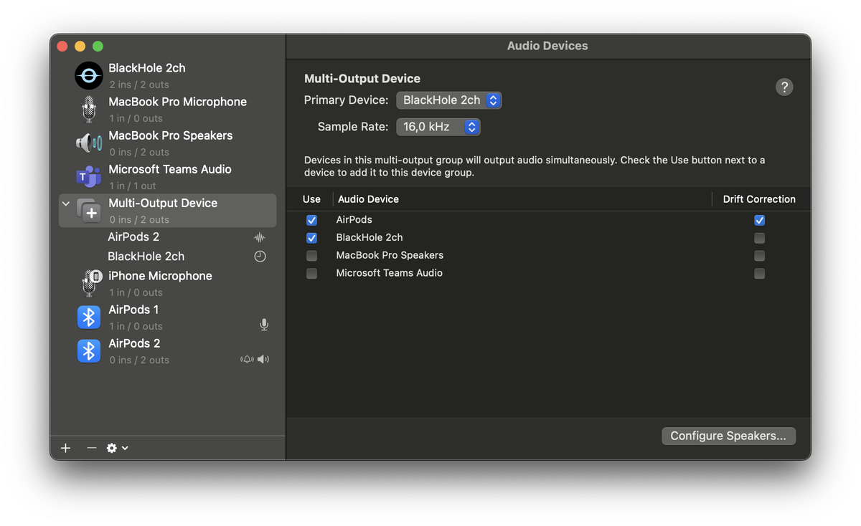Close the Audio Devices window

pos(62,47)
